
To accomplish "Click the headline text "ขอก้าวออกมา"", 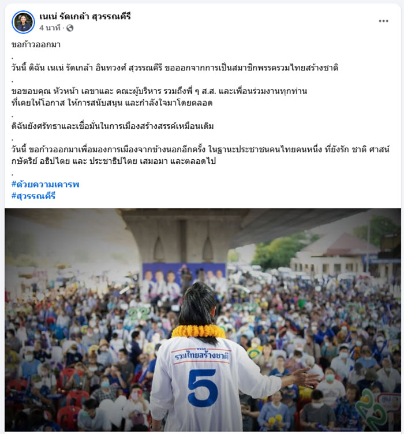I will [36, 45].
